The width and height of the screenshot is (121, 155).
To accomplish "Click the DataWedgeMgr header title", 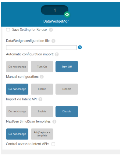I will [x=56, y=21].
